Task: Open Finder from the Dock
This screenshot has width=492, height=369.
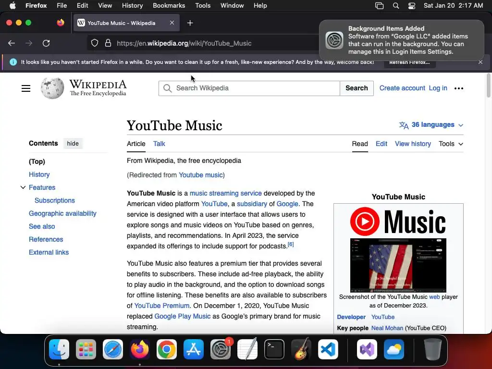Action: coord(59,349)
